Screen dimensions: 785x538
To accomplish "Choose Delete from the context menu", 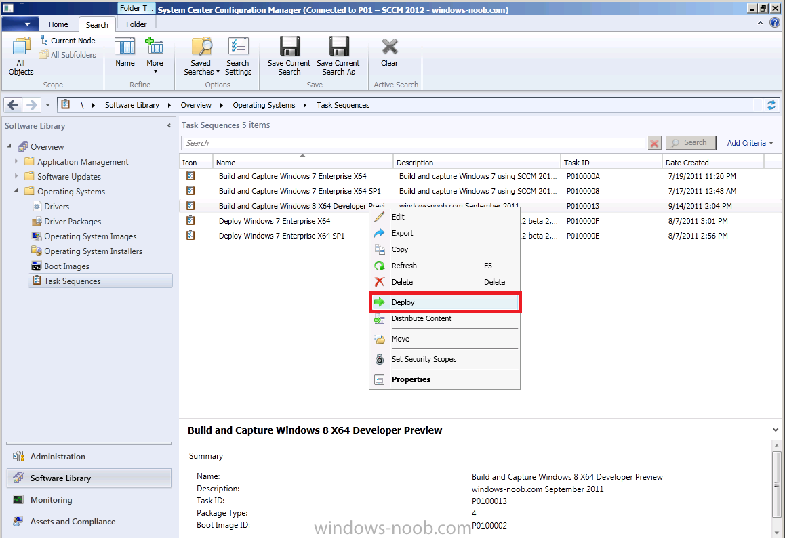I will 445,282.
